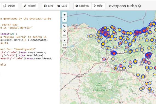Click the red cafe cluster at Vitoria-Gasteiz

[114, 53]
